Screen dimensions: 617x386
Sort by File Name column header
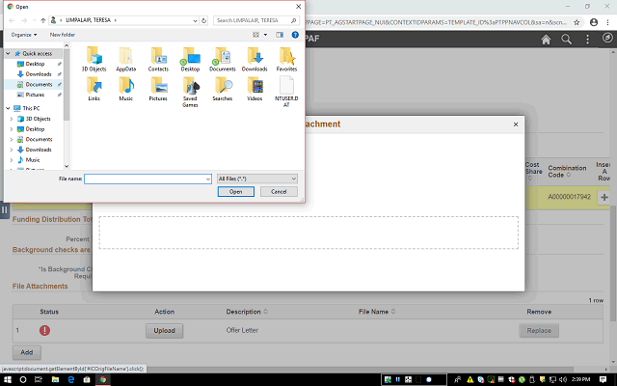click(377, 312)
